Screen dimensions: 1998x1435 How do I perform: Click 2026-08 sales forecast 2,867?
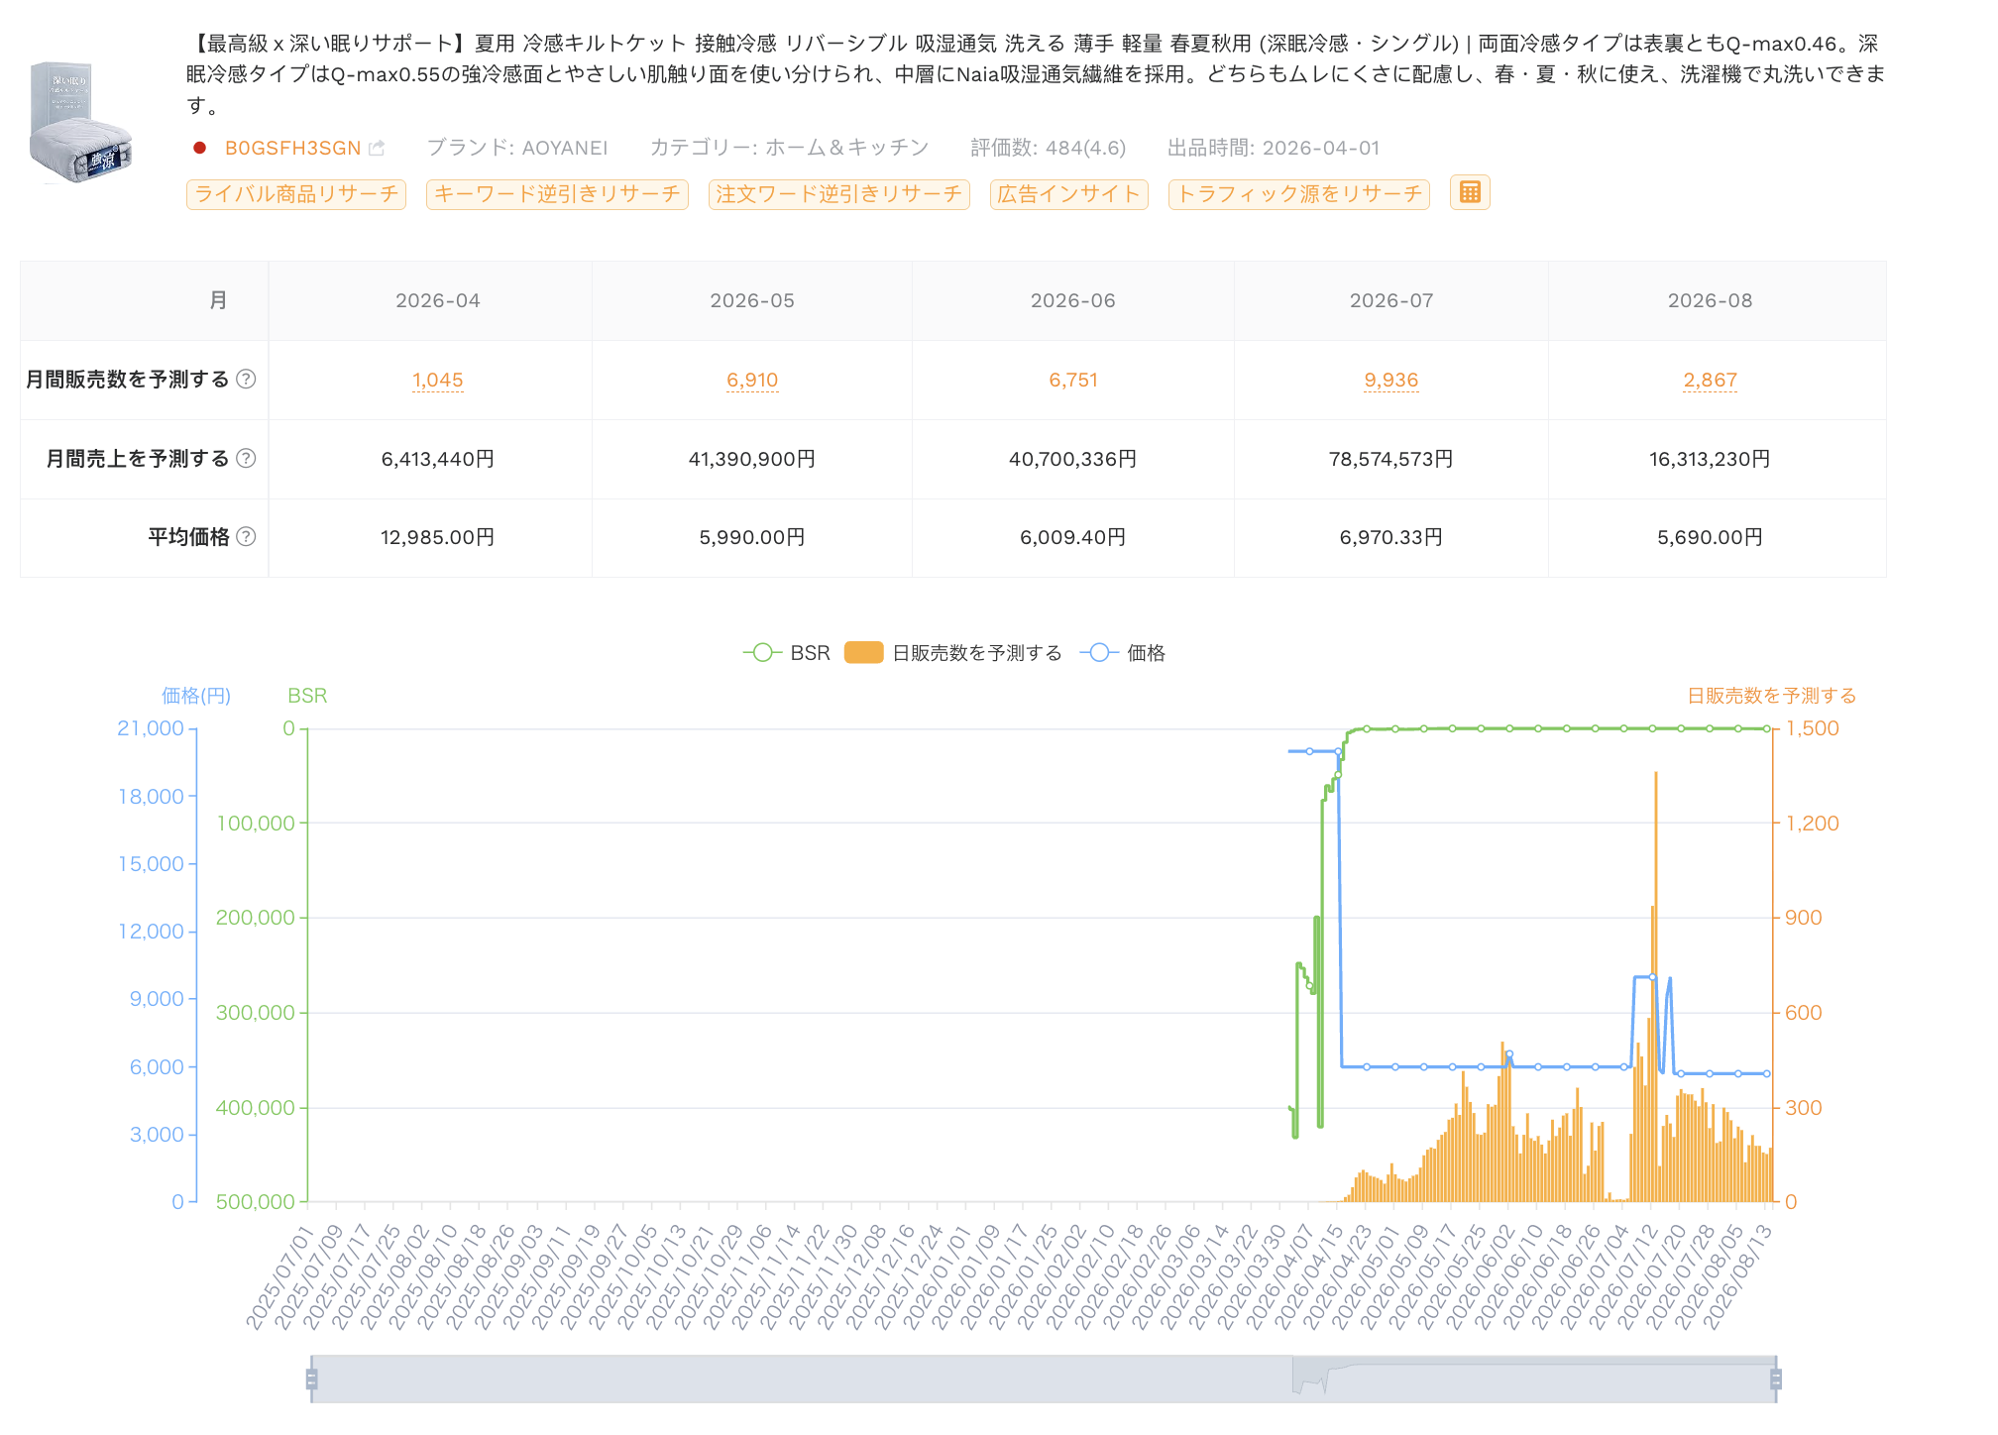(1711, 380)
